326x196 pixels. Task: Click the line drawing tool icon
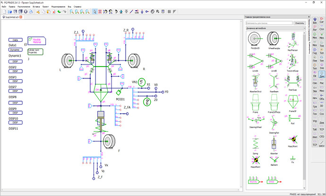click(131, 12)
